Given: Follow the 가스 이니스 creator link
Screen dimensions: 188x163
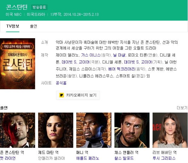Looking at the screenshot, I should 91,55.
